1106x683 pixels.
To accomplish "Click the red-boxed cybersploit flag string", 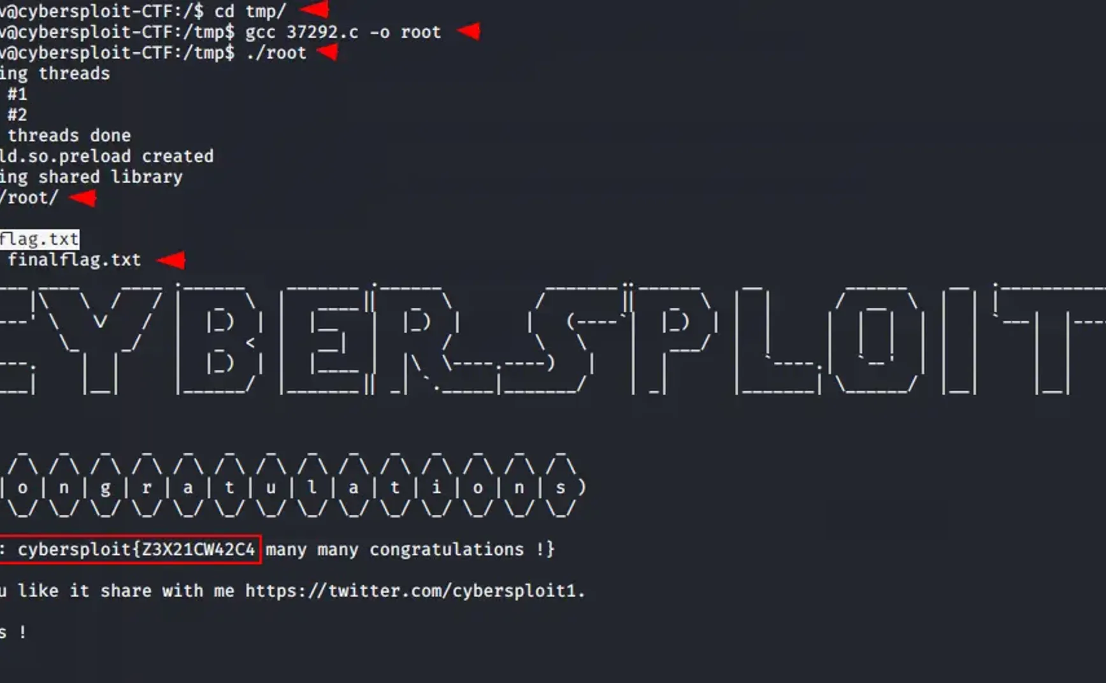I will [129, 549].
